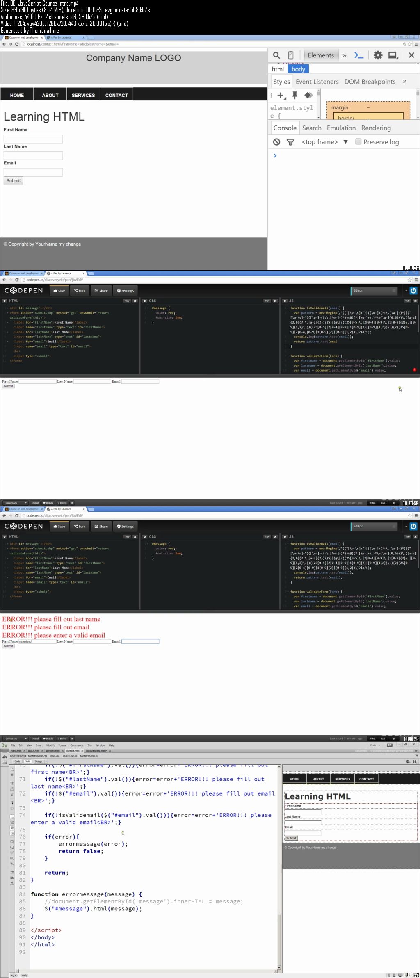Click Share button in lower CodePen
The height and width of the screenshot is (978, 420).
coord(101,526)
